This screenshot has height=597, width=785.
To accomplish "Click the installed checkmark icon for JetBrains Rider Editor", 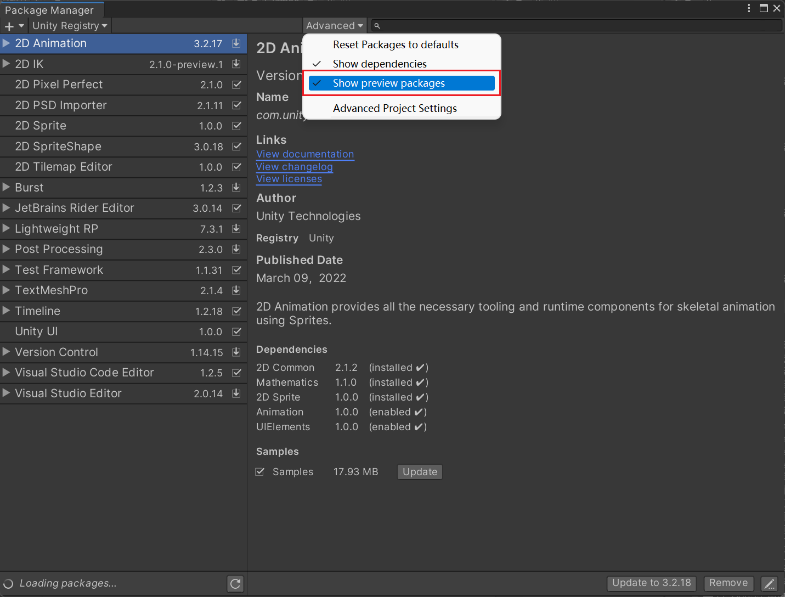I will click(236, 208).
